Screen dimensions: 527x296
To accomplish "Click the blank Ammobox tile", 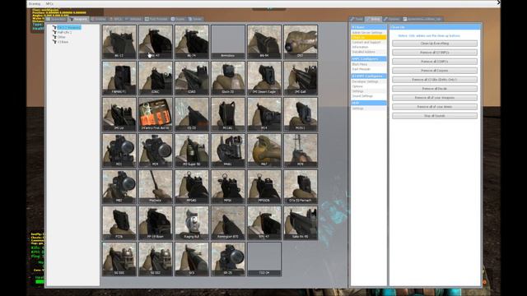I will tap(228, 42).
